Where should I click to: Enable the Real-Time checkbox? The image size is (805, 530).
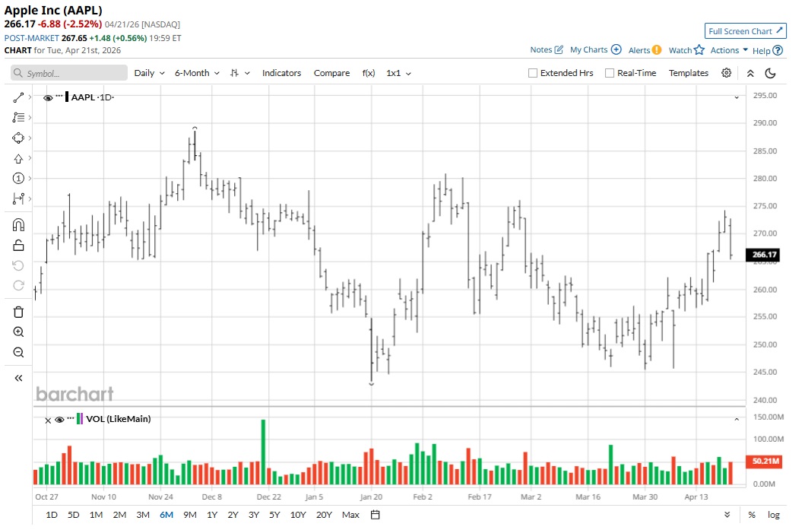pyautogui.click(x=610, y=74)
